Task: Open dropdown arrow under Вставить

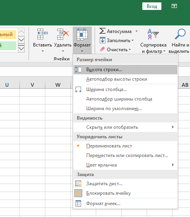Action: pos(43,51)
